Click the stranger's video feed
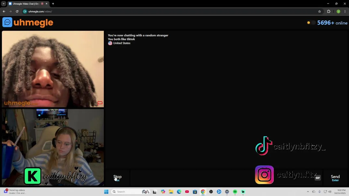349x196 pixels. [53, 69]
